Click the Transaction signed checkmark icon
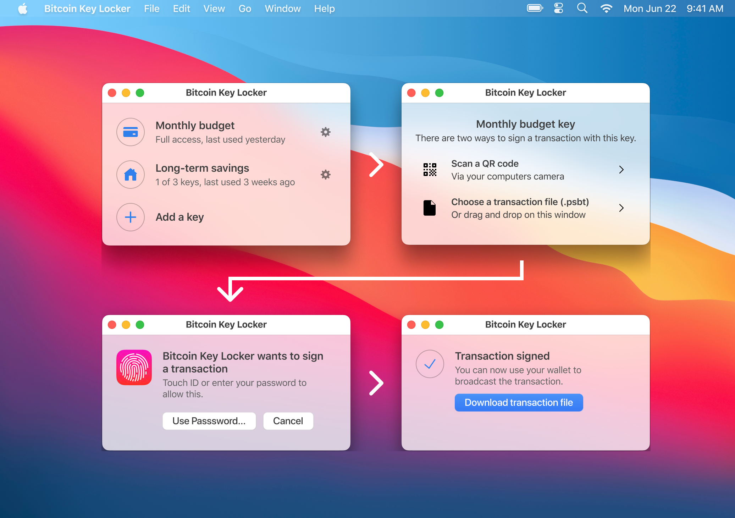 [430, 364]
